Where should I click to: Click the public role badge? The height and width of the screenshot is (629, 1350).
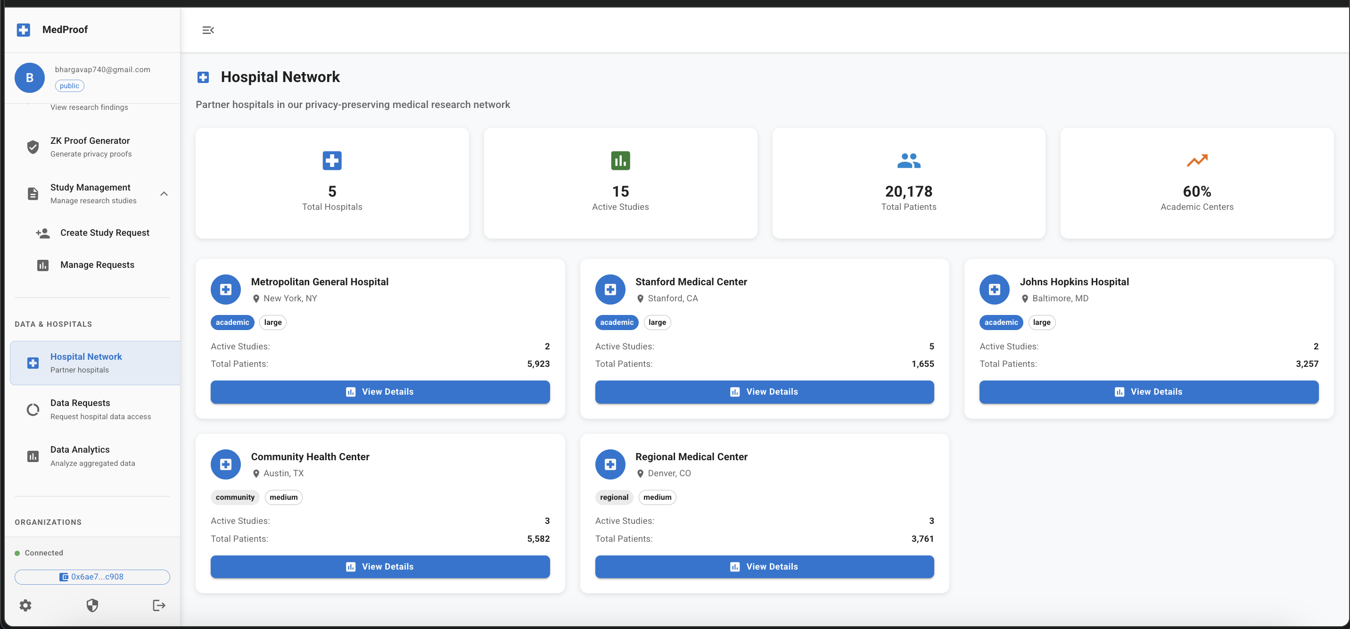coord(69,86)
